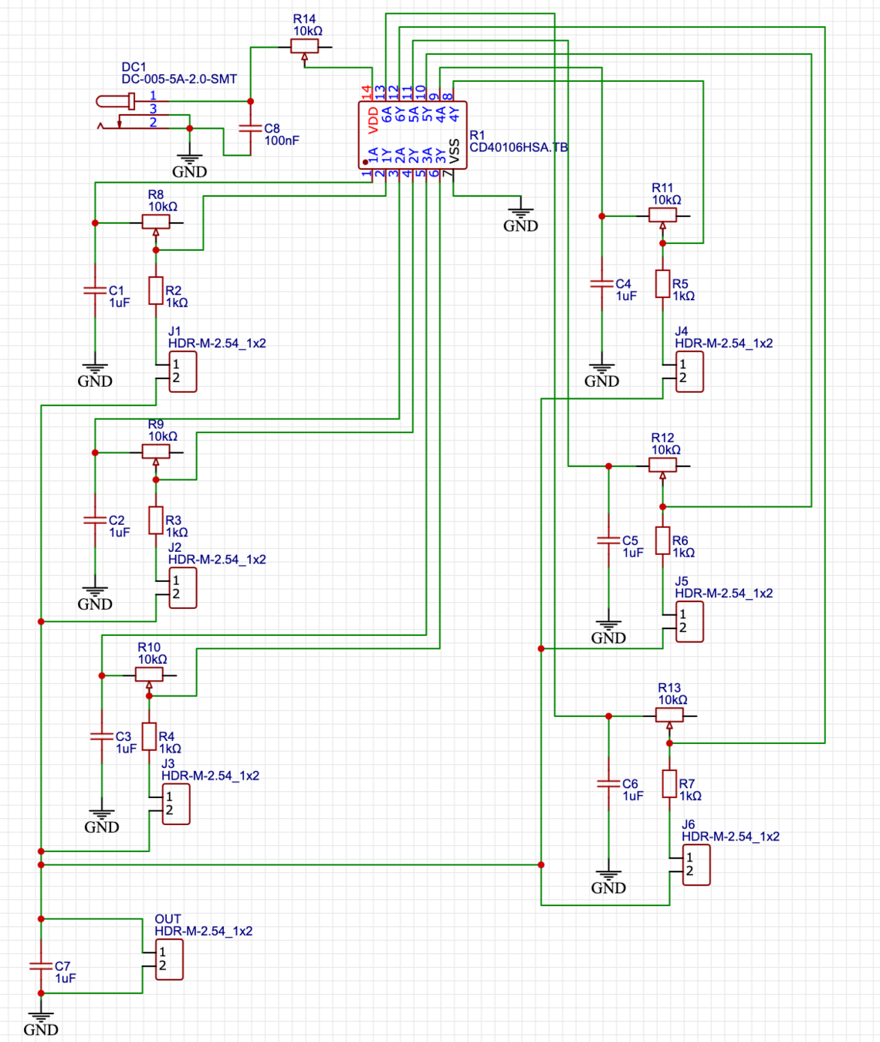Select the R6 resistor symbol

point(662,540)
